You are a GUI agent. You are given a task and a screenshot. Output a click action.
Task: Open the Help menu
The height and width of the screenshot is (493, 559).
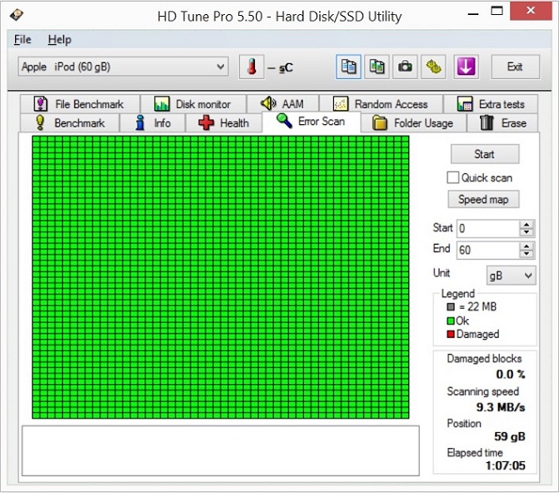pos(59,39)
